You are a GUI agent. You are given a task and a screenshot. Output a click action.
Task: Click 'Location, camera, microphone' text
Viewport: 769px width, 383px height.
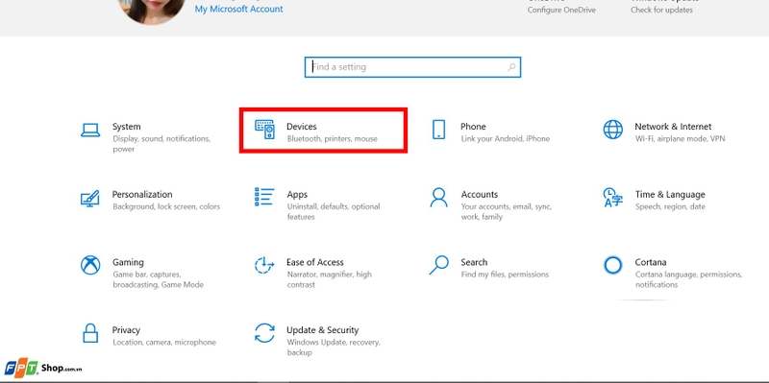(x=164, y=343)
